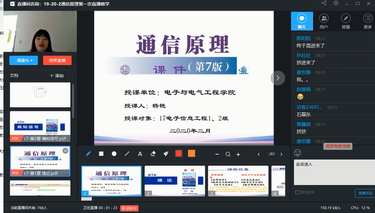Click 添加 to add a document
Screen dimensions: 375x213
[57, 75]
